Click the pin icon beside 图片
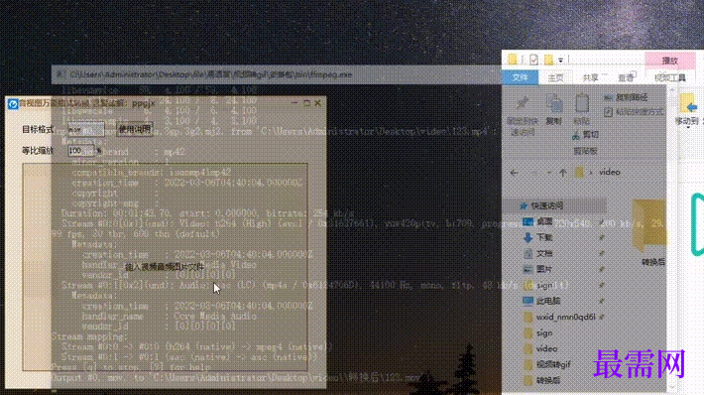This screenshot has height=395, width=704. pos(602,269)
